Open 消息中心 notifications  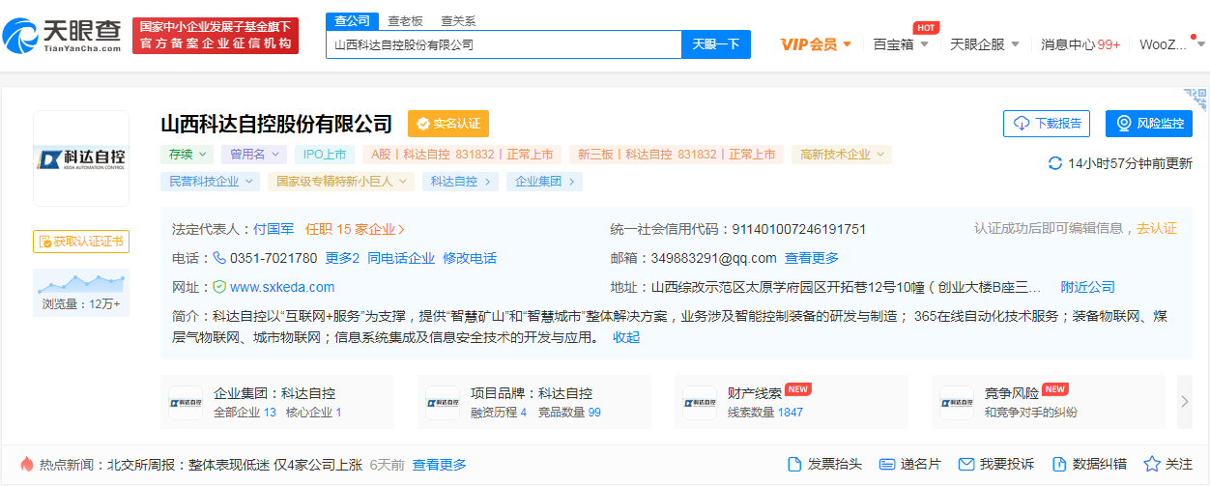point(1080,44)
